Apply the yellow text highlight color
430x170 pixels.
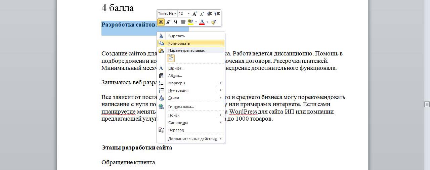pyautogui.click(x=190, y=22)
